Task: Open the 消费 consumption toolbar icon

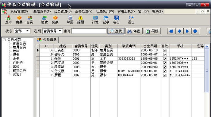Action: click(44, 20)
